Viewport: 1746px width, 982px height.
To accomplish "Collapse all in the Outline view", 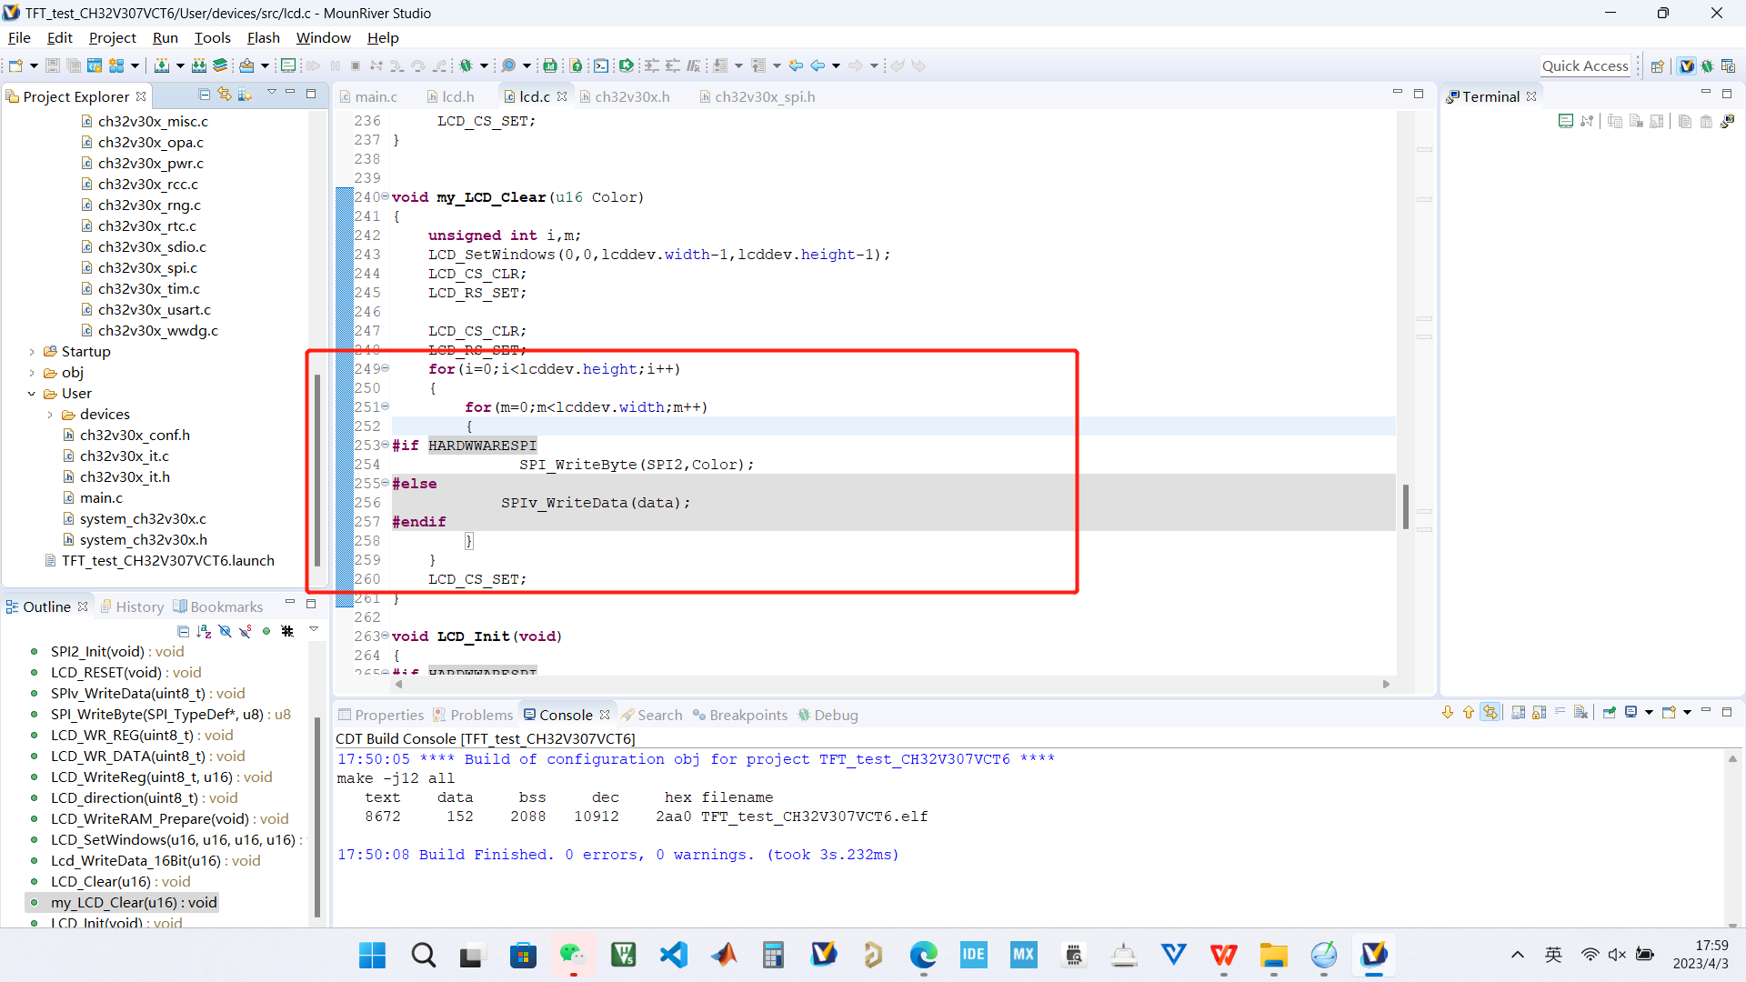I will (x=183, y=631).
